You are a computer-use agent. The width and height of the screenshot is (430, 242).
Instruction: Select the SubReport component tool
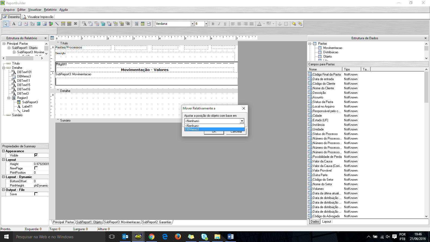[143, 24]
